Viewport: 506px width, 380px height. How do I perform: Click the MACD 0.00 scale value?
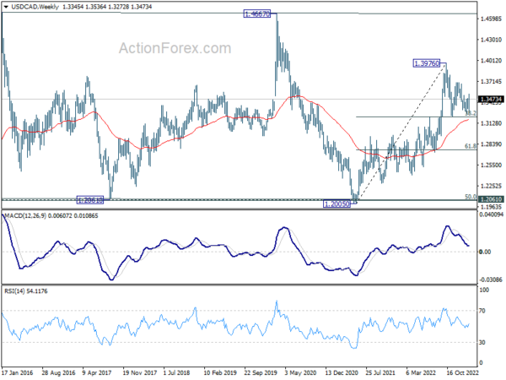pos(485,252)
